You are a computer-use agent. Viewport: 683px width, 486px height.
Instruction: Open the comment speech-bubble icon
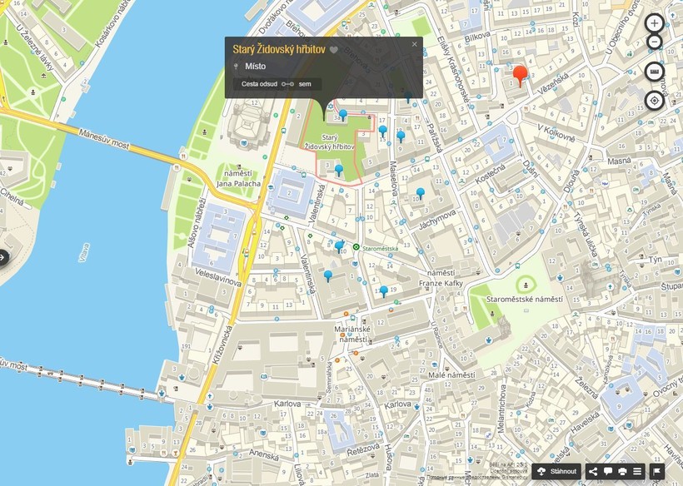[608, 471]
